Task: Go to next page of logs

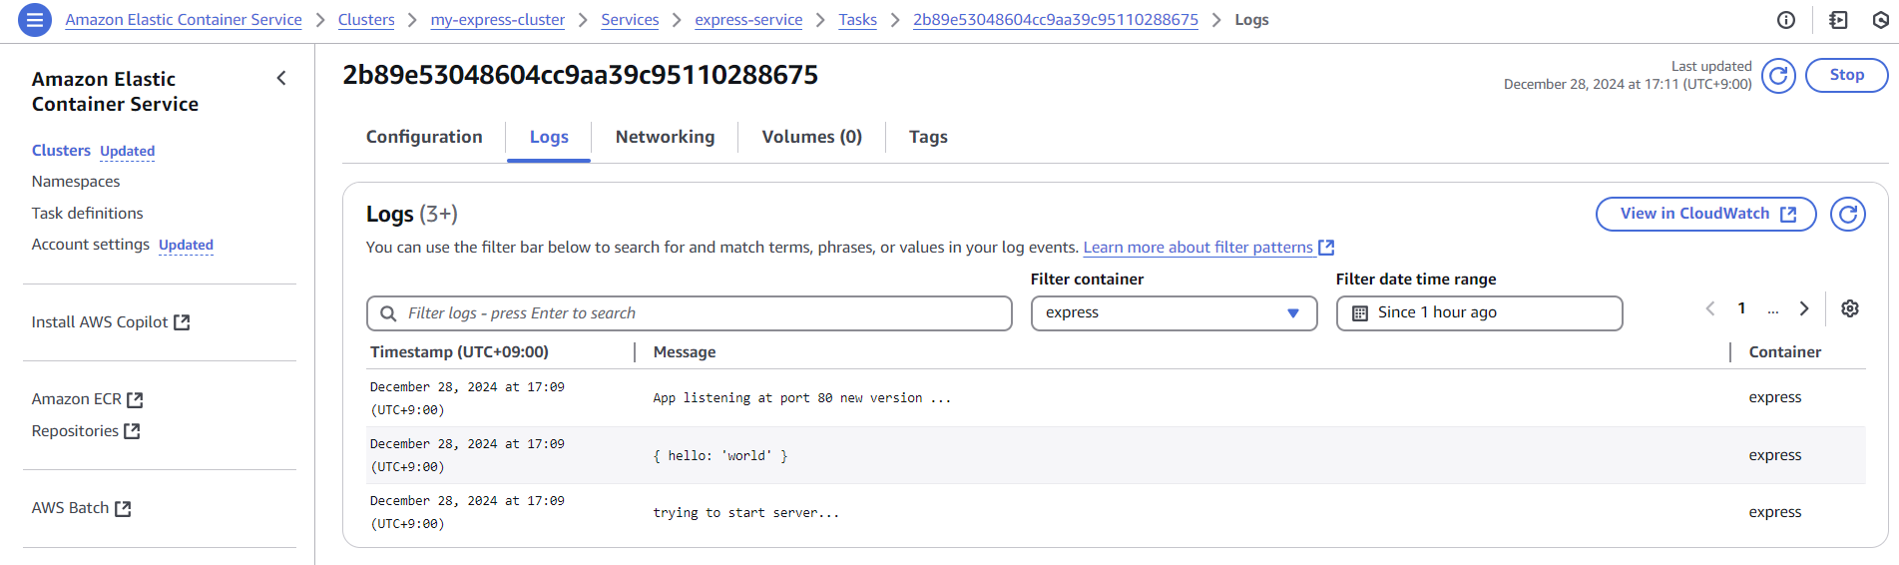Action: (1804, 308)
